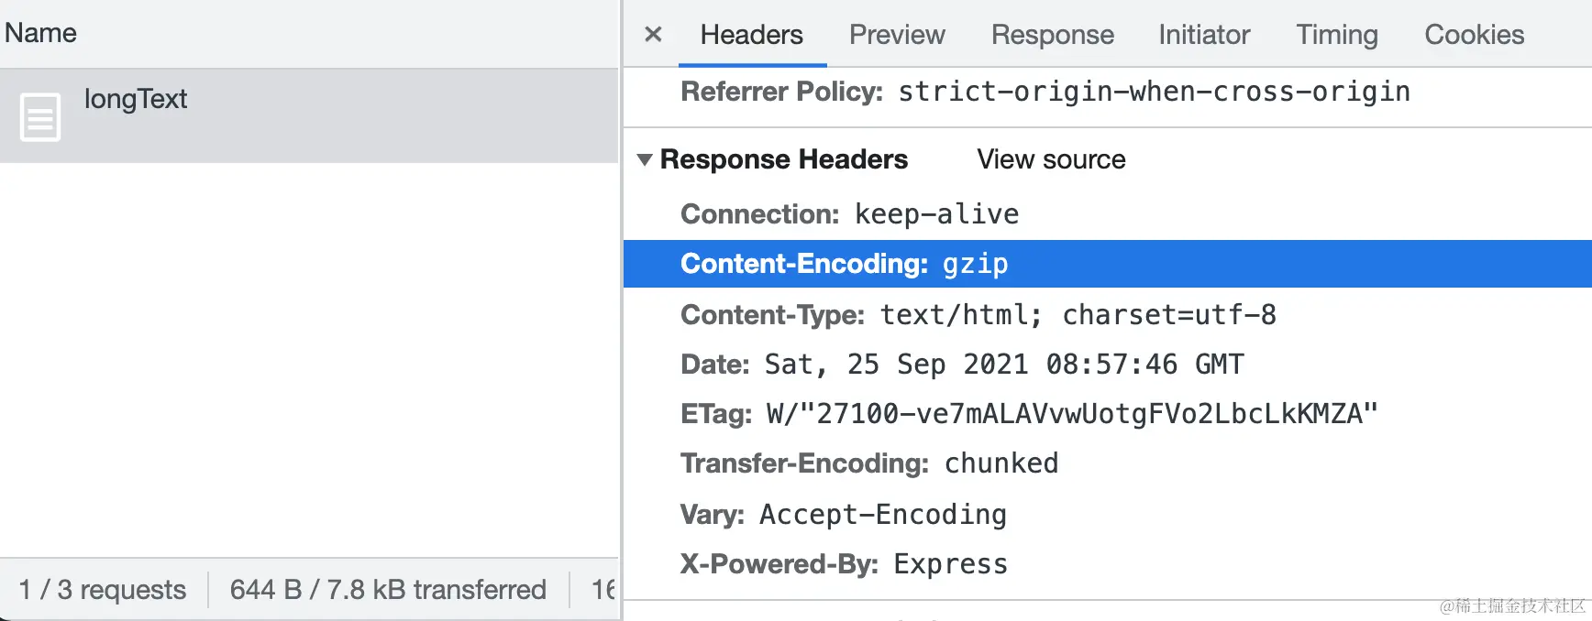Viewport: 1592px width, 621px height.
Task: Switch to the Timing tab
Action: tap(1337, 35)
